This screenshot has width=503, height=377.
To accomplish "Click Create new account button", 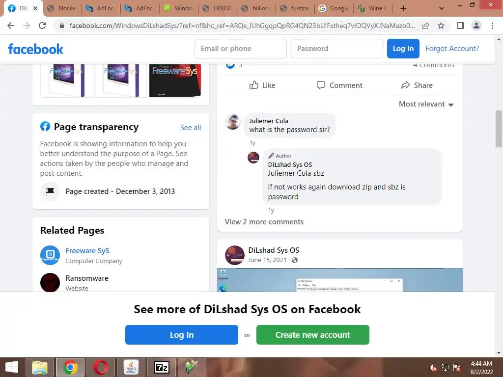I will 313,335.
